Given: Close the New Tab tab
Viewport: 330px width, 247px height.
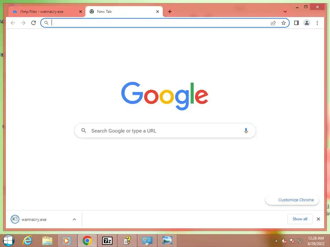Looking at the screenshot, I should click(157, 12).
